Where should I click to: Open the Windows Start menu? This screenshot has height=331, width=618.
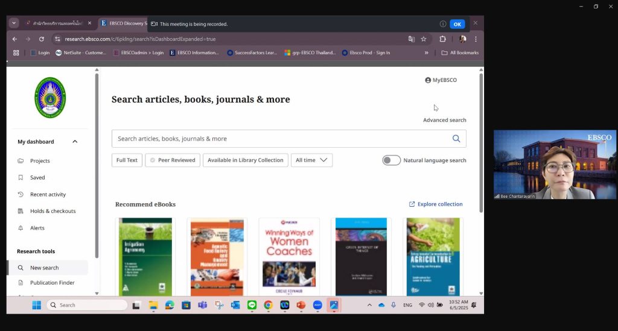pos(36,305)
